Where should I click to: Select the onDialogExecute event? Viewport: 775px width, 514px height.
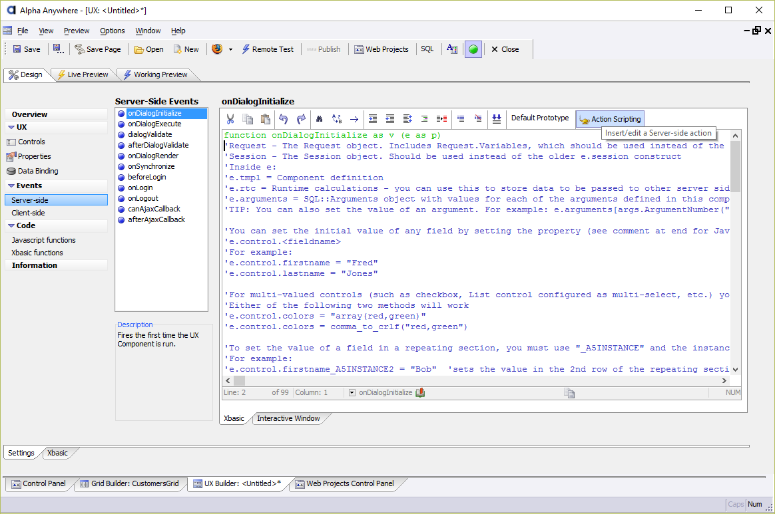pyautogui.click(x=154, y=124)
